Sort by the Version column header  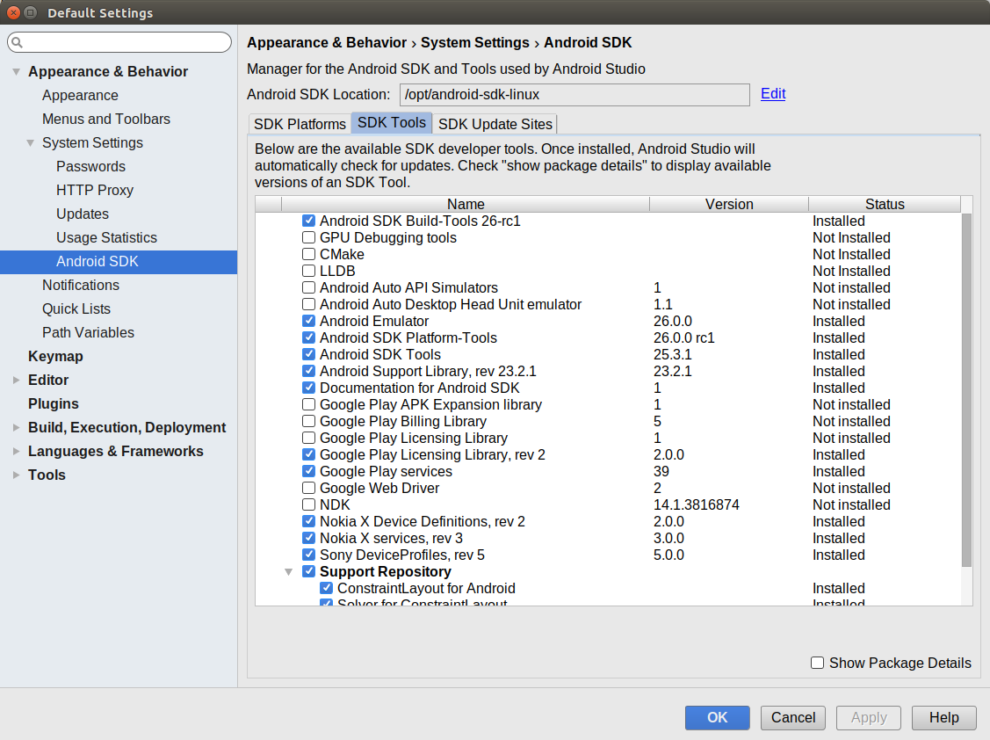point(729,204)
